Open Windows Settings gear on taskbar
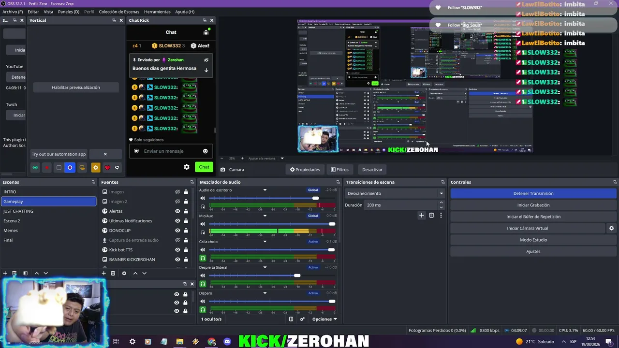This screenshot has height=348, width=619. 132,342
